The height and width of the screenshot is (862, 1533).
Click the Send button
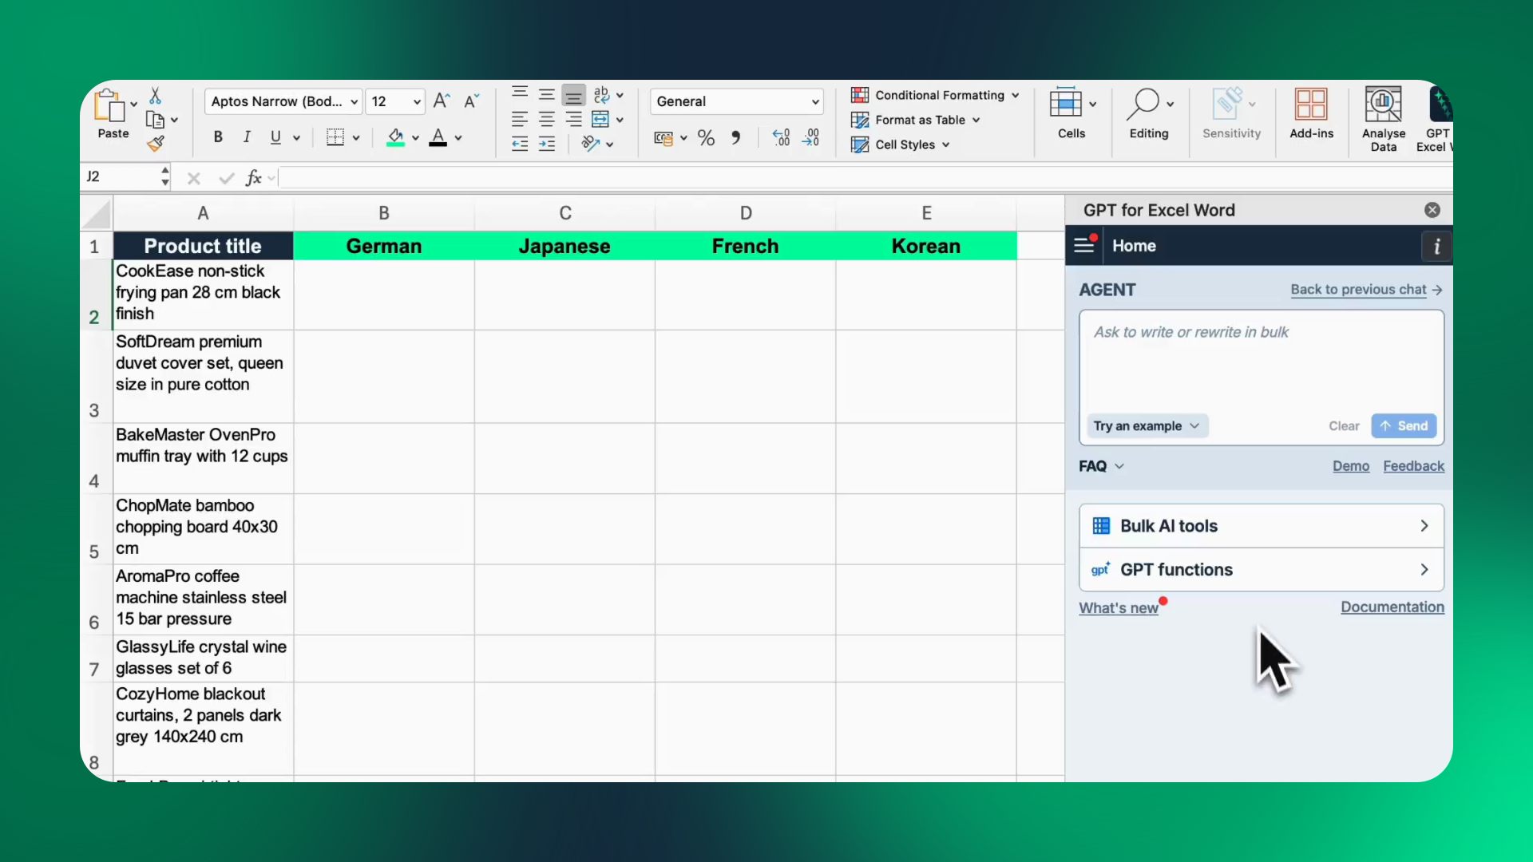pos(1404,426)
